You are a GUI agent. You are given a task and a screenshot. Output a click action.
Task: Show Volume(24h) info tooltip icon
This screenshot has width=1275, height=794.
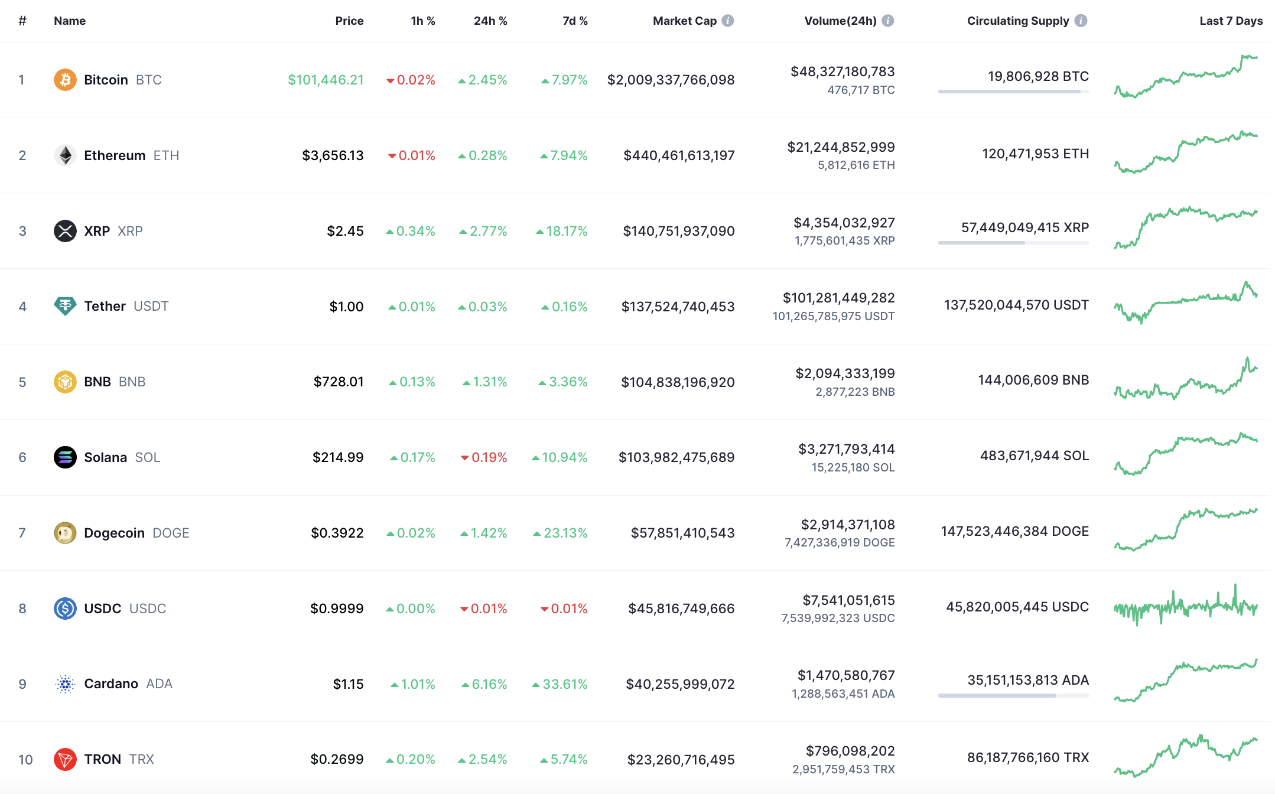click(x=887, y=21)
